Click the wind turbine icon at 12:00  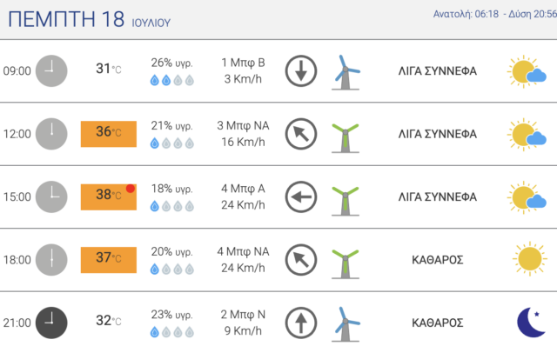pos(346,135)
